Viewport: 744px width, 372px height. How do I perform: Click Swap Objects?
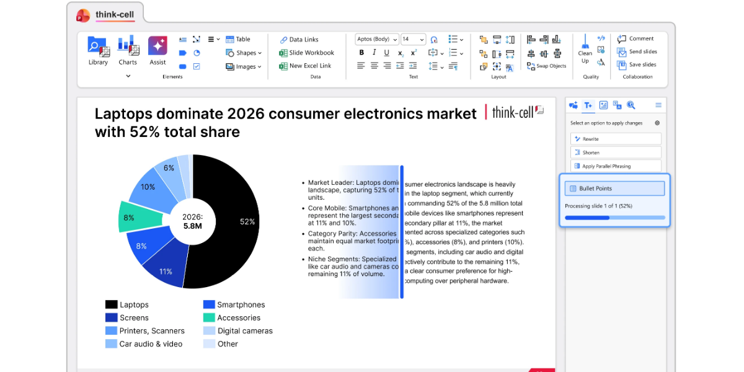[546, 66]
